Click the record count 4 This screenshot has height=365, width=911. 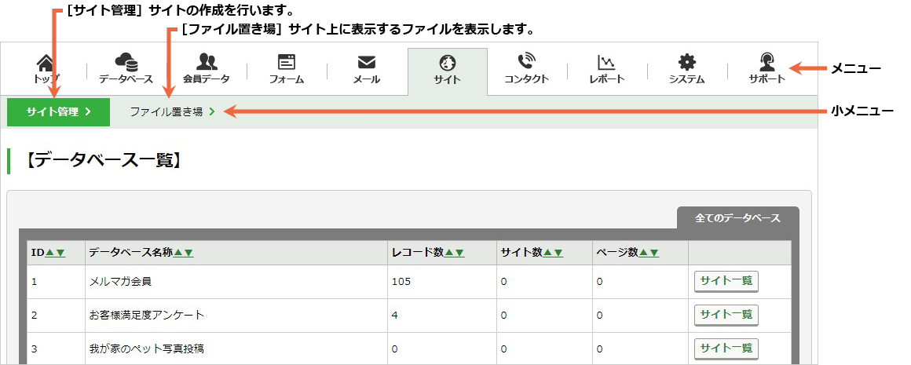pyautogui.click(x=394, y=315)
